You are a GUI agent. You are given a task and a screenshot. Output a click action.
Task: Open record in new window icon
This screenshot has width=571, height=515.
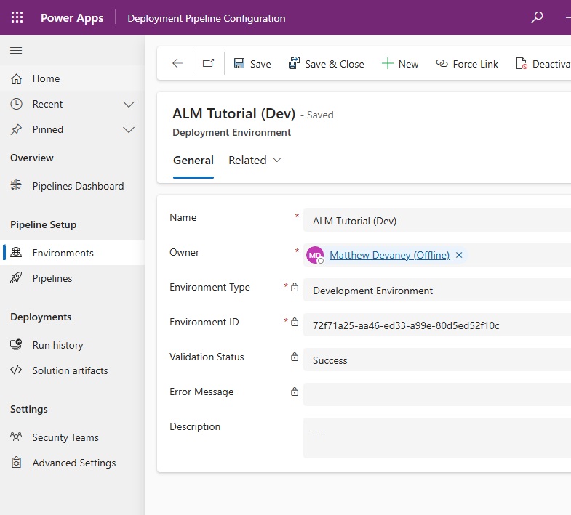click(x=208, y=63)
